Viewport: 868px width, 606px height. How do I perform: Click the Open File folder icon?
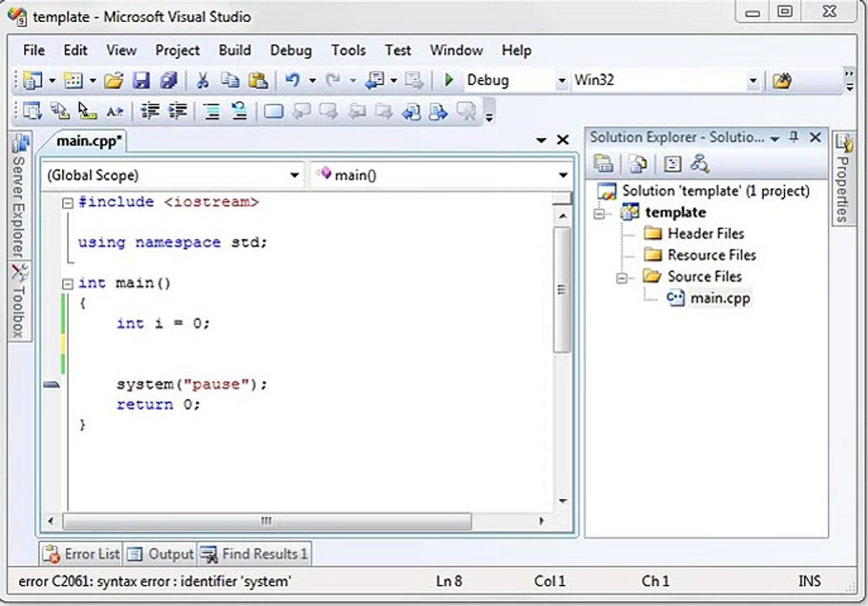click(114, 81)
